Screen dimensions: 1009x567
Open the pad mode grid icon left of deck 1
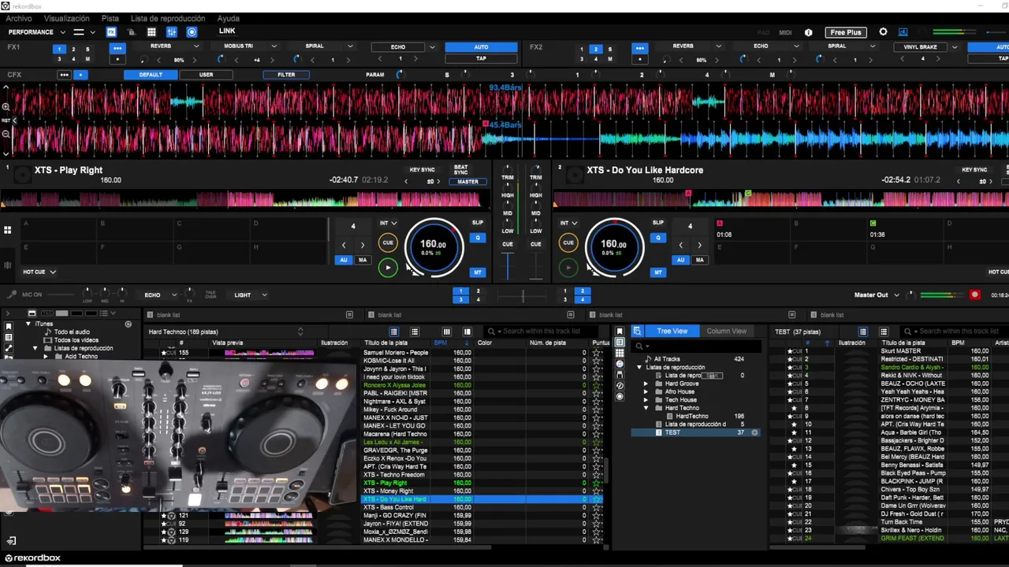(7, 230)
